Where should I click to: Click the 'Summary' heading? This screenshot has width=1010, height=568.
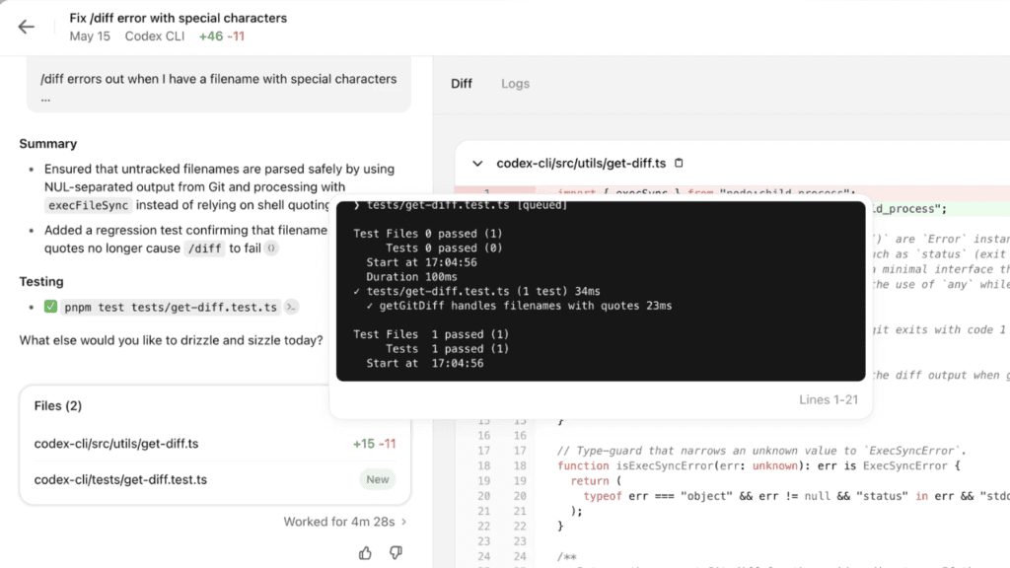point(48,144)
